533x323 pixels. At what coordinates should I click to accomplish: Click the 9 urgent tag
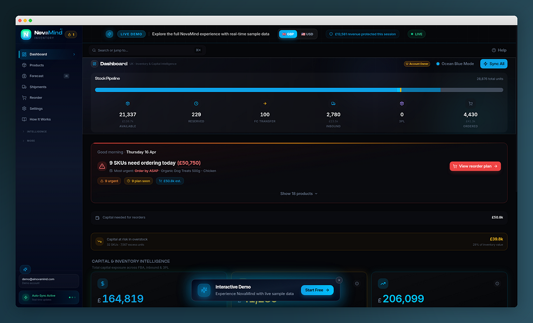click(109, 181)
